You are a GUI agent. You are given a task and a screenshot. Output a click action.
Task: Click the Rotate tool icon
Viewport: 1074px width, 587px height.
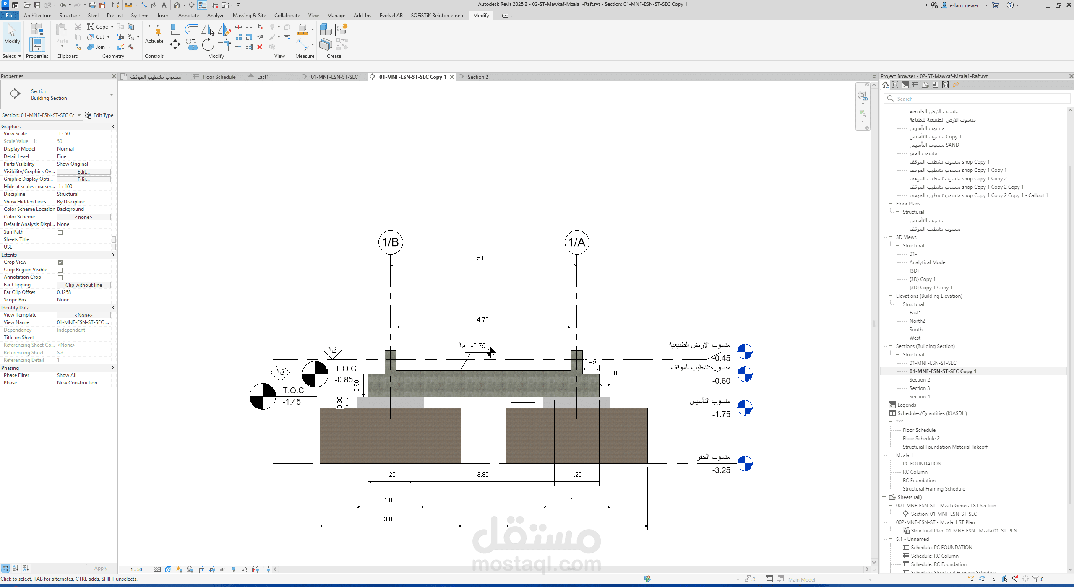click(208, 44)
